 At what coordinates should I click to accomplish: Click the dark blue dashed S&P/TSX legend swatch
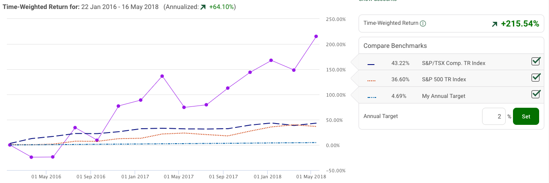coord(371,64)
